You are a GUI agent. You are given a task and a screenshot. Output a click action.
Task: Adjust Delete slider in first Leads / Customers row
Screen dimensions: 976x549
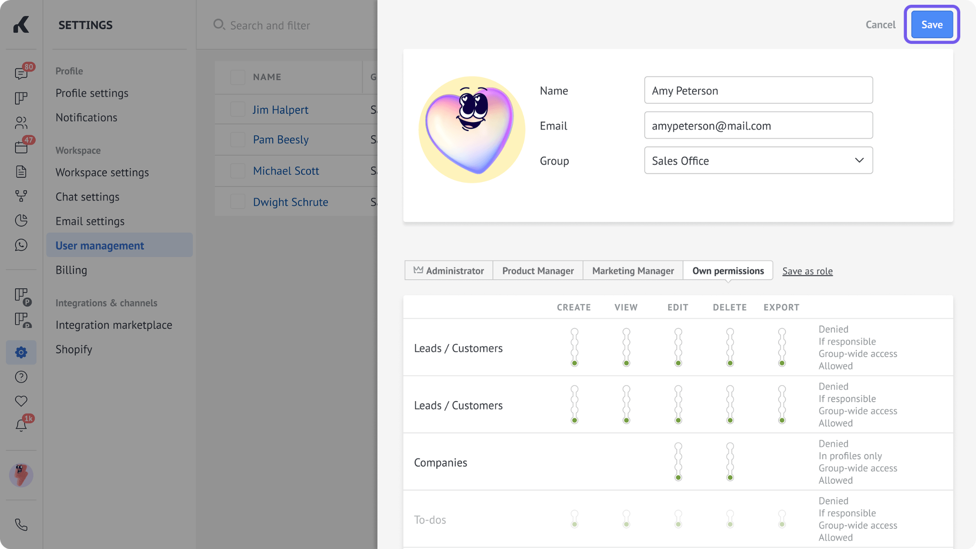point(730,347)
